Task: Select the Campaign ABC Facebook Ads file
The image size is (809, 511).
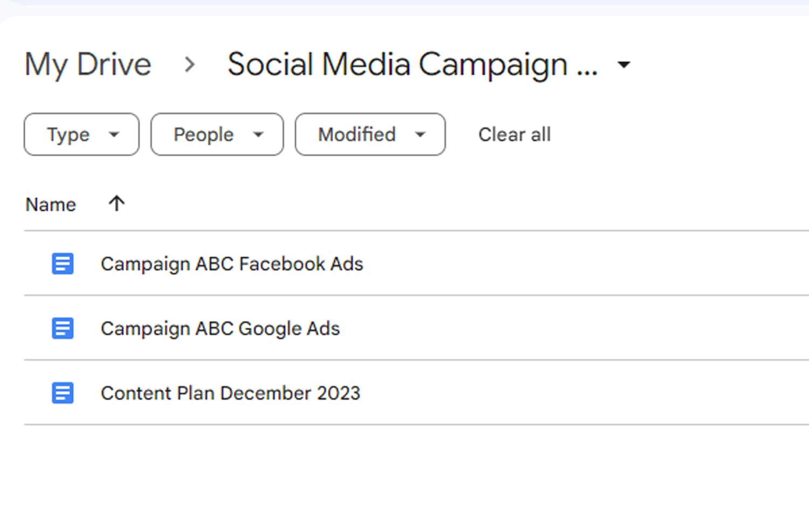Action: [x=232, y=264]
